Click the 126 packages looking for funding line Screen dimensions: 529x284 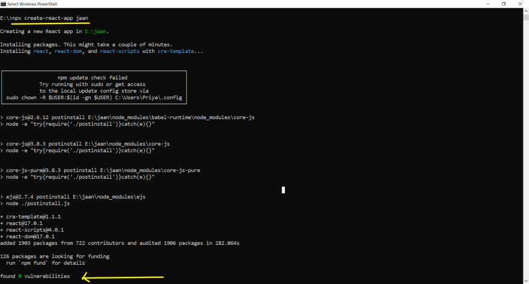tap(55, 256)
